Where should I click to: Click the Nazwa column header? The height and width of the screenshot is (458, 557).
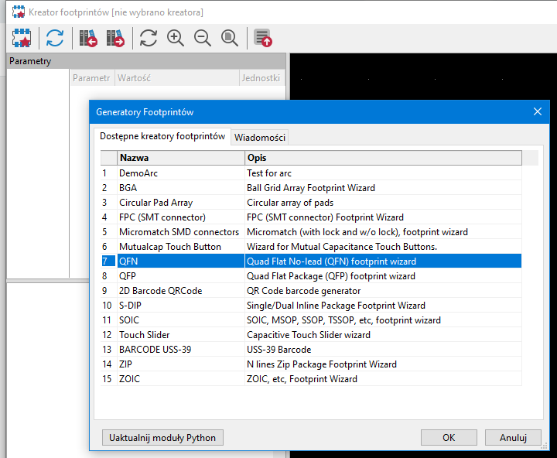(180, 158)
